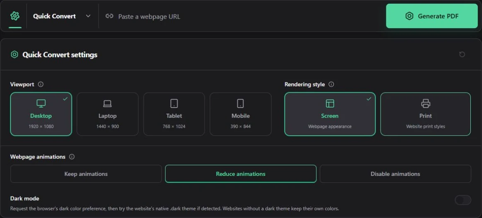Select the Tablet 768 × 1024 viewport
This screenshot has width=482, height=218.
174,114
